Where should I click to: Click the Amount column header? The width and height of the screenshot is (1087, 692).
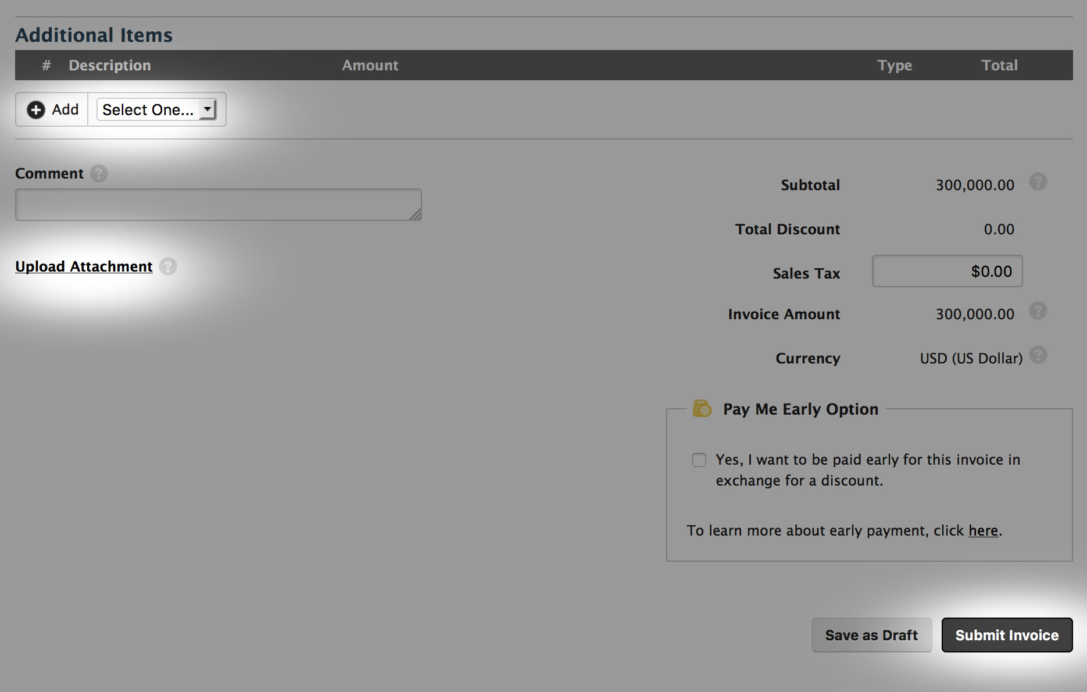pyautogui.click(x=370, y=65)
